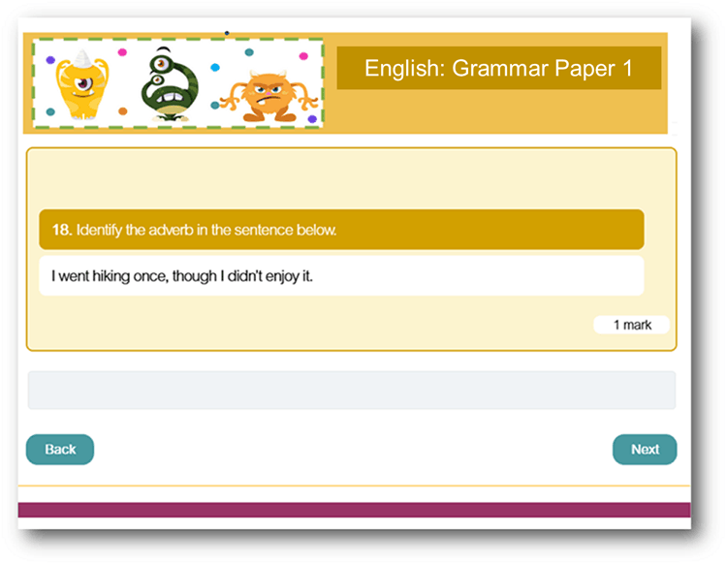Click the Next button
The image size is (727, 564).
pos(645,449)
